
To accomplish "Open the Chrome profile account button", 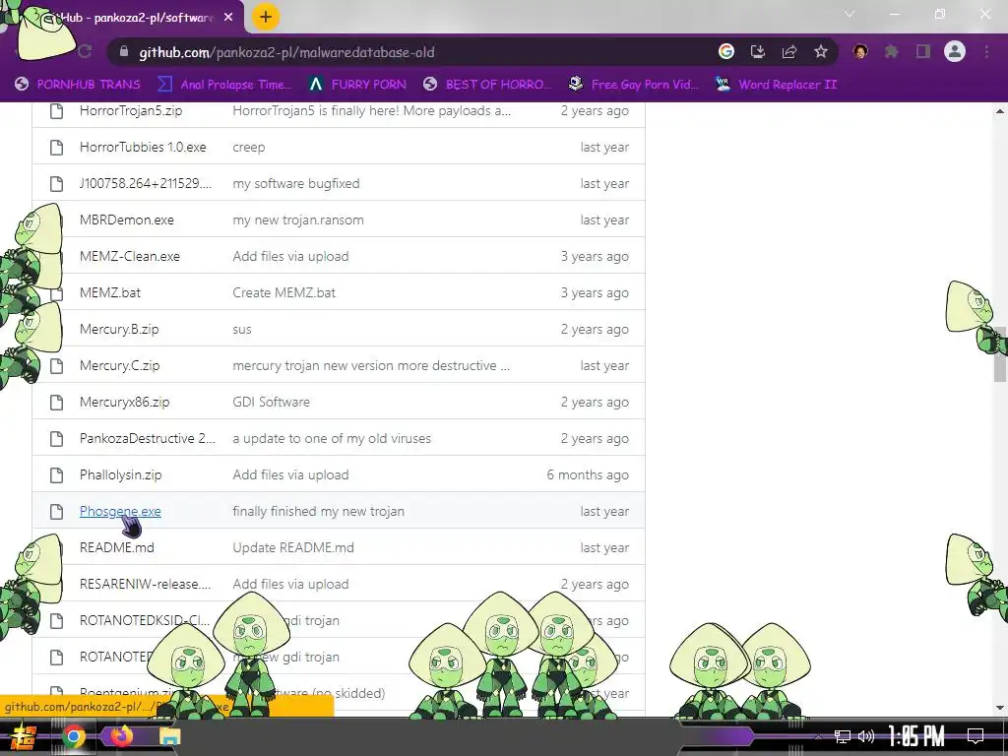I will [955, 51].
